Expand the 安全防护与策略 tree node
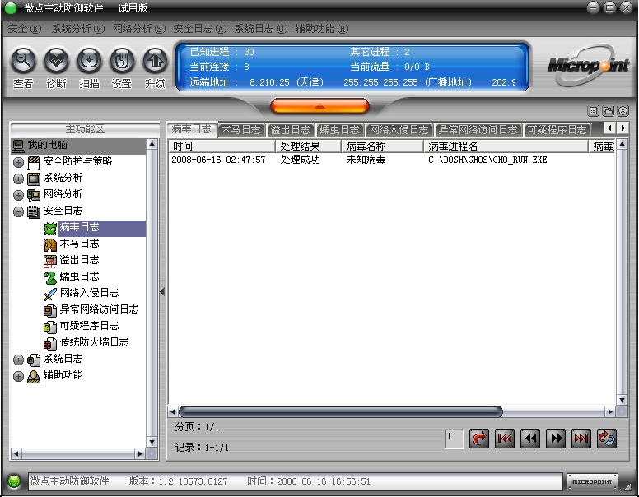The height and width of the screenshot is (497, 639). click(18, 162)
